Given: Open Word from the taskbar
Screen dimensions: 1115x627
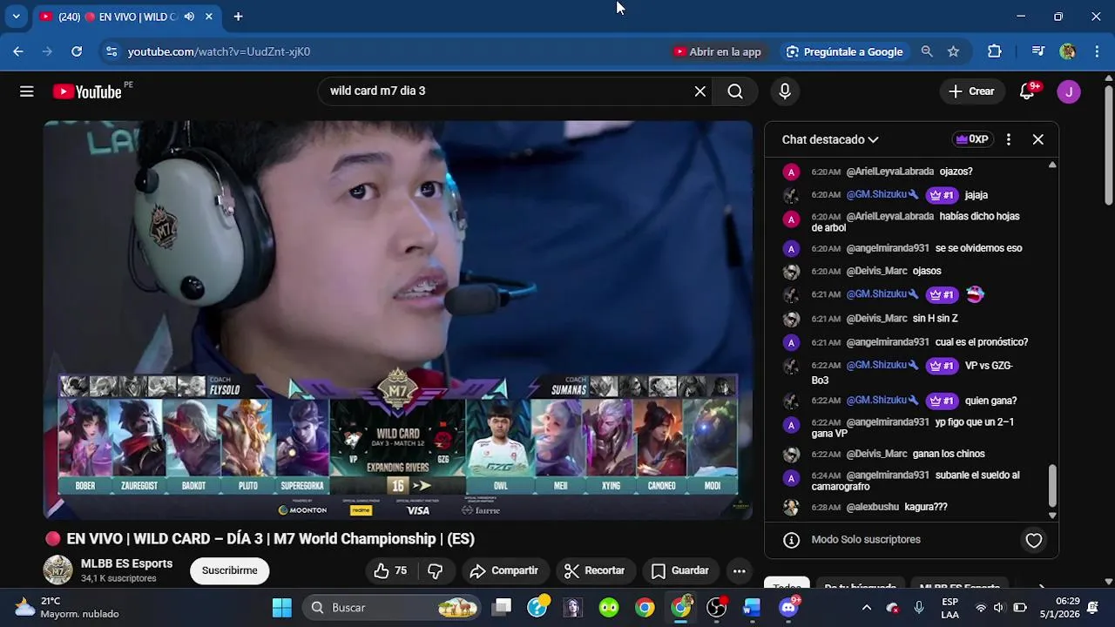Looking at the screenshot, I should point(752,608).
